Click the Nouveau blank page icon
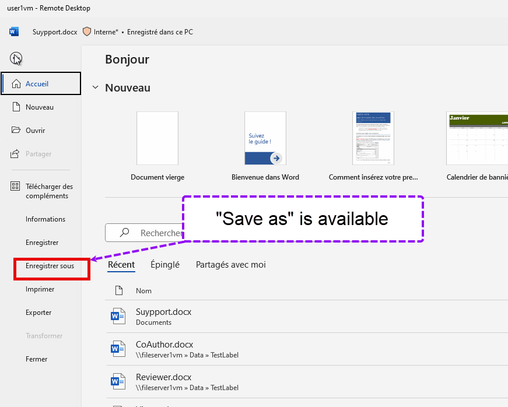This screenshot has height=407, width=508. pos(16,107)
